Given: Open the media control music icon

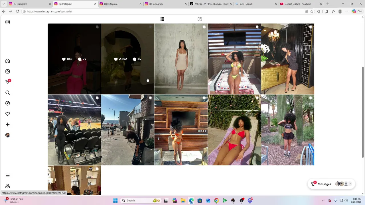Looking at the screenshot, I should (327, 11).
